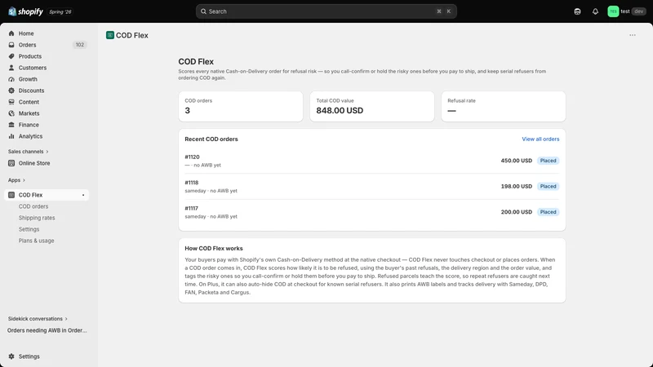This screenshot has height=367, width=653.
Task: Open order #1120 row
Action: [x=372, y=161]
